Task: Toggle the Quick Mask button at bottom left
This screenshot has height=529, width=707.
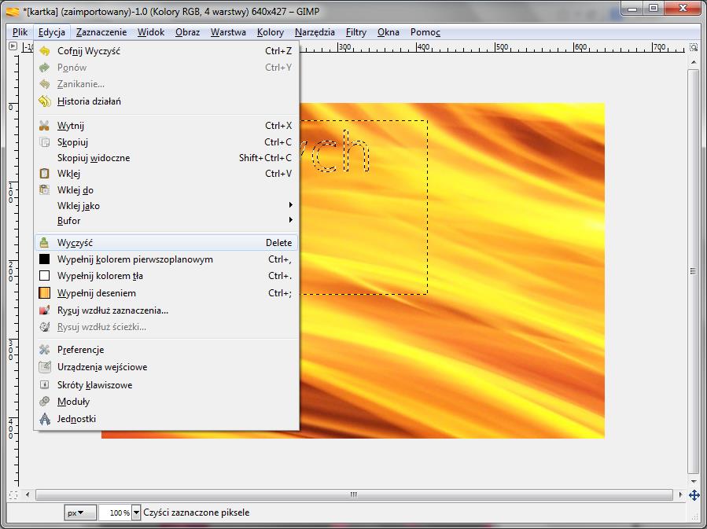Action: coord(13,495)
